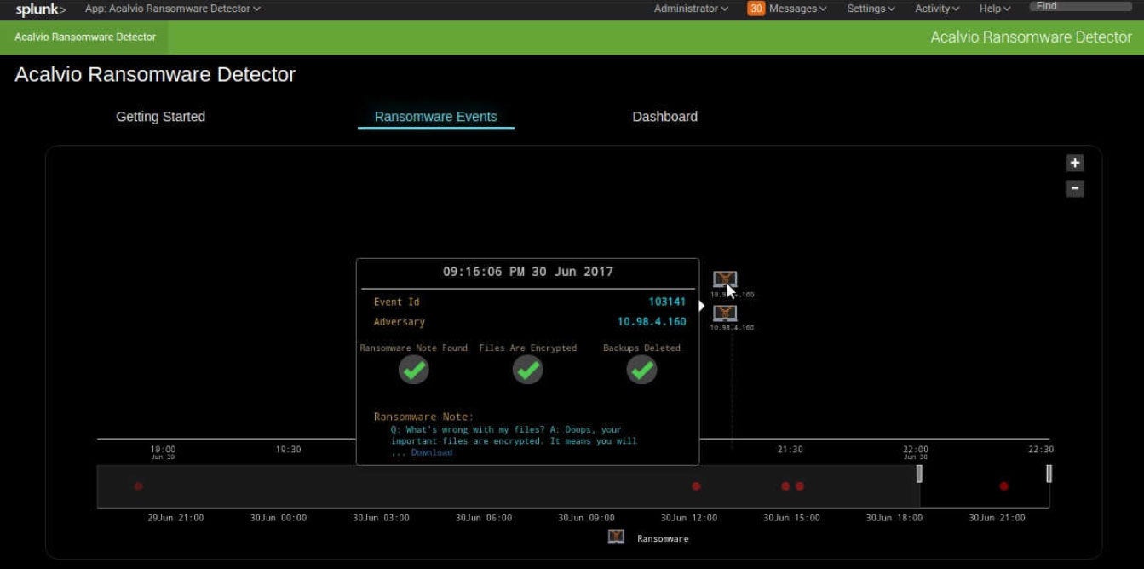Open the Messages dropdown
1144x569 pixels.
tap(798, 9)
